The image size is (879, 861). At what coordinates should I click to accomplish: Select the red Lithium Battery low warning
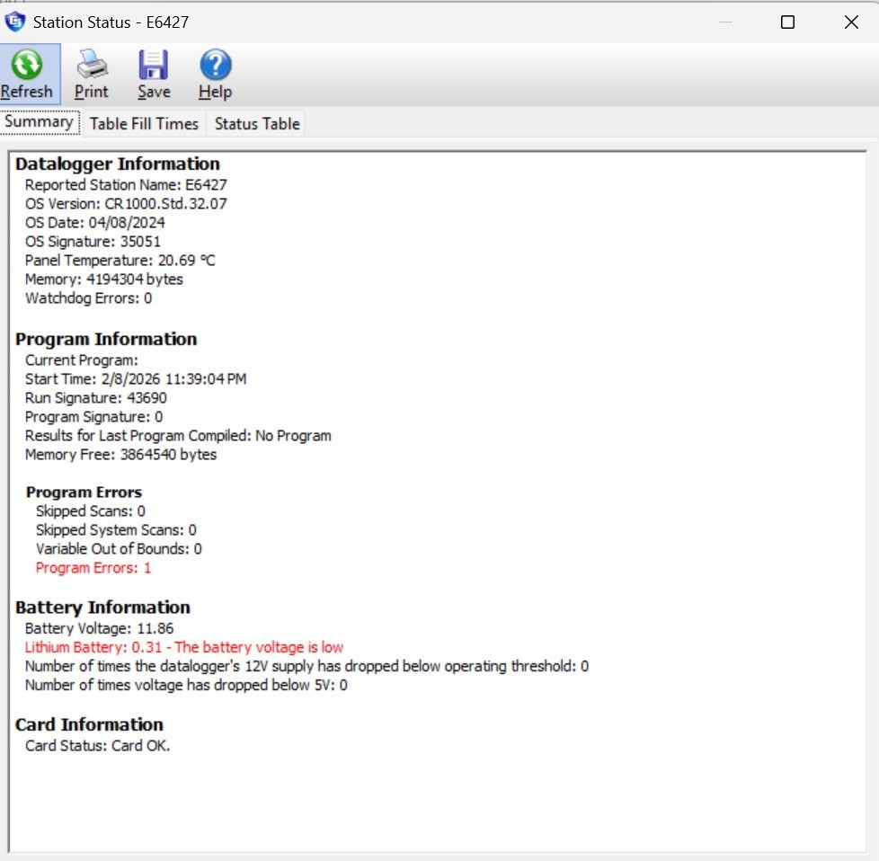pos(183,647)
